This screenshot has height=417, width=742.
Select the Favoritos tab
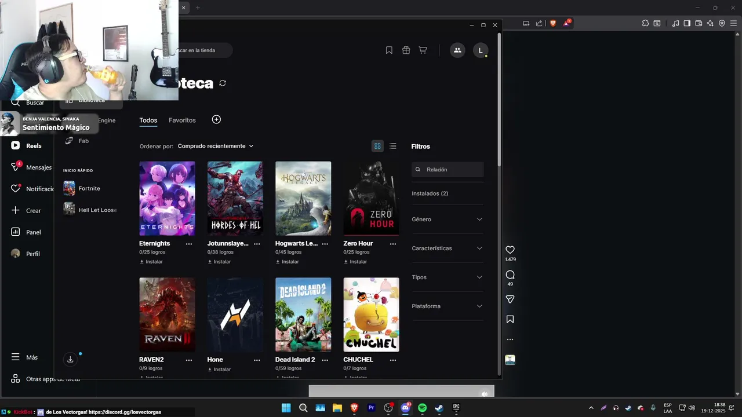coord(182,120)
